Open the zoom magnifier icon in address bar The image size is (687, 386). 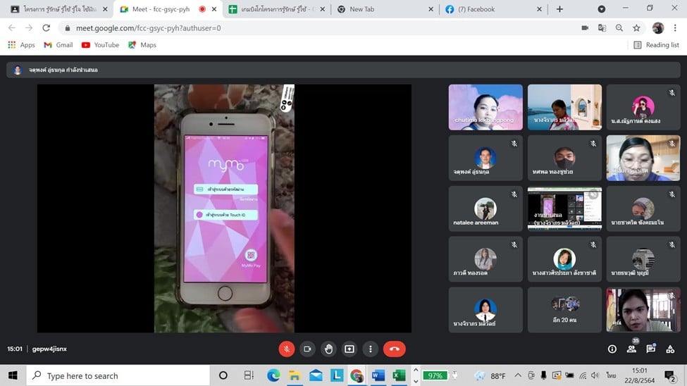619,28
